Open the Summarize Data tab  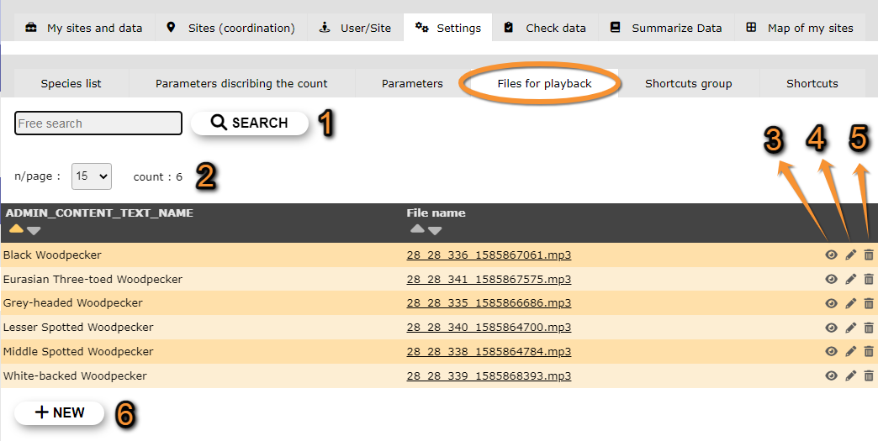coord(666,28)
